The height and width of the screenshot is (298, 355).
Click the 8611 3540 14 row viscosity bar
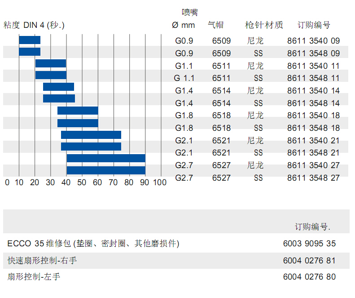[x=59, y=87]
